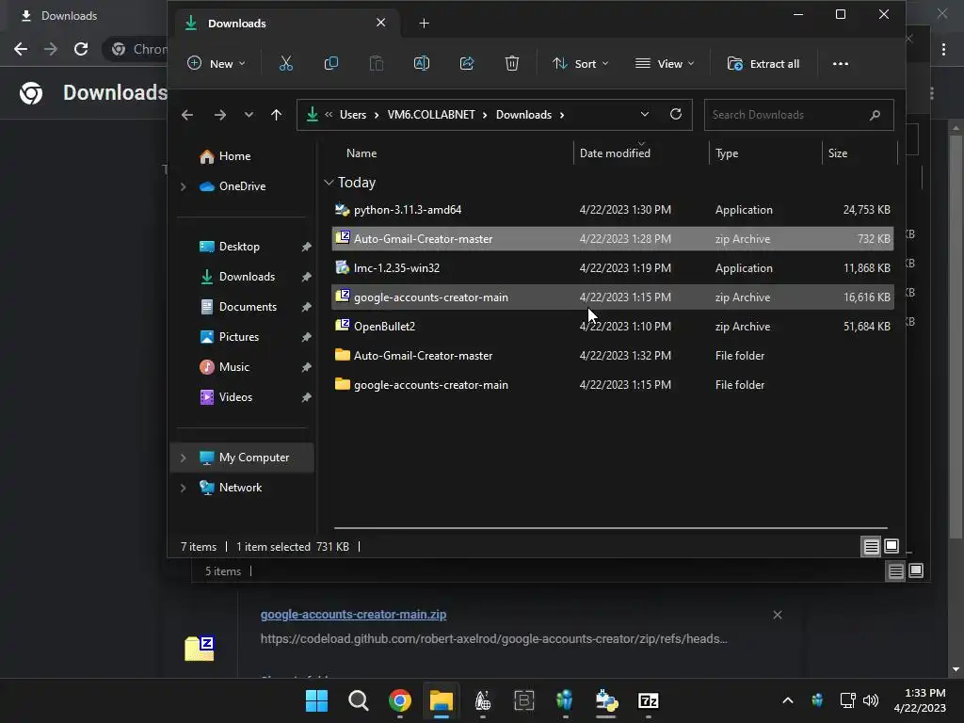Open the New item dropdown

[x=217, y=63]
